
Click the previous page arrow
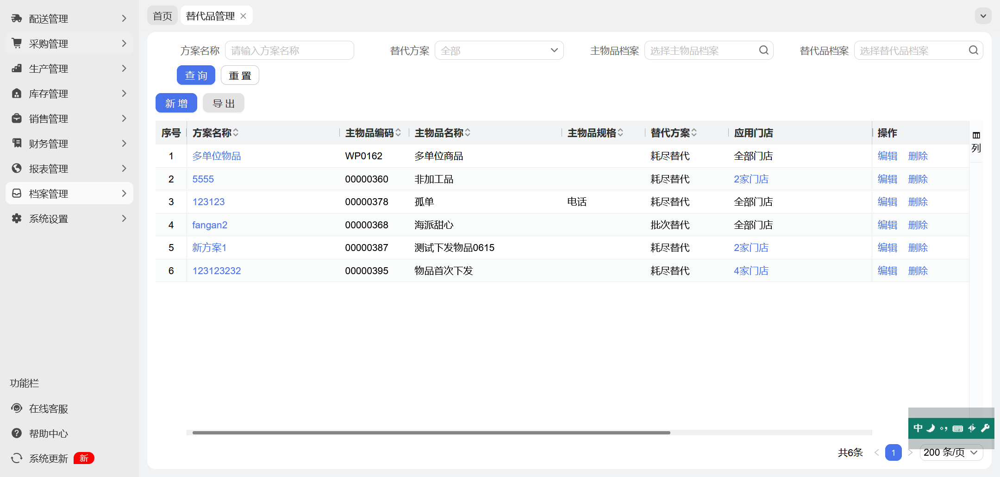(876, 452)
